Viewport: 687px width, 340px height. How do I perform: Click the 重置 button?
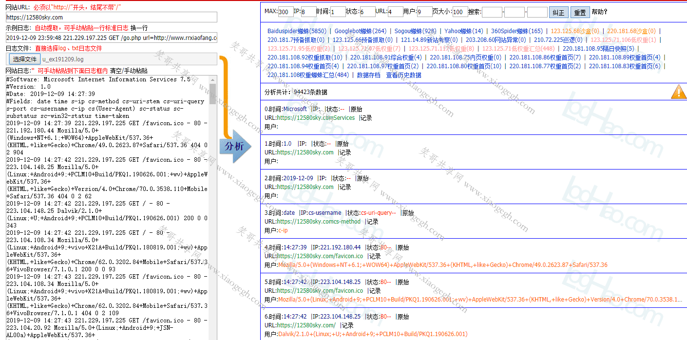coord(579,12)
